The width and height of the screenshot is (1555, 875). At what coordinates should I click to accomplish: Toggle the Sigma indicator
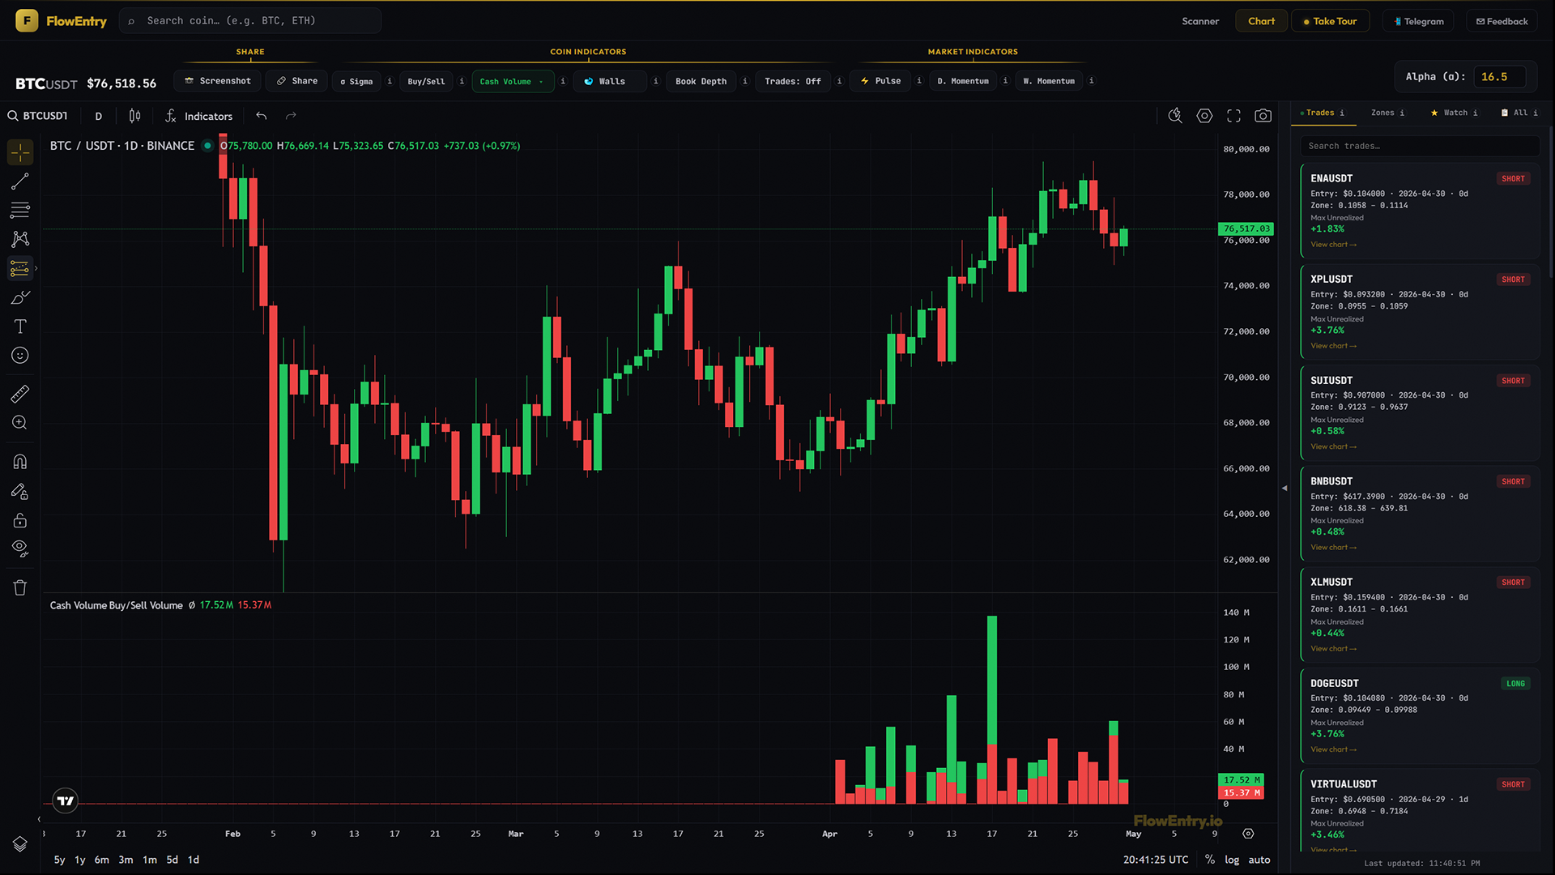coord(356,81)
